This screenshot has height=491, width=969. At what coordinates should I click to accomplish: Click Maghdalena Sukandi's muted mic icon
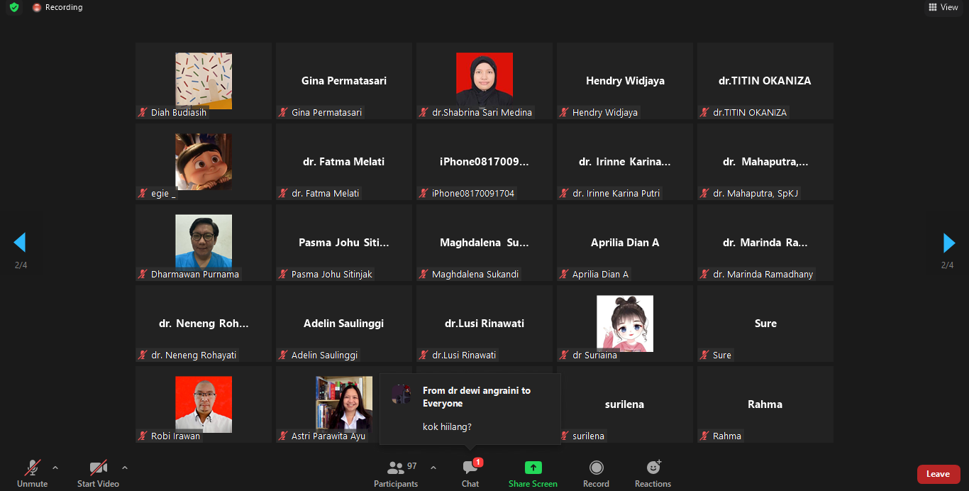click(x=424, y=274)
